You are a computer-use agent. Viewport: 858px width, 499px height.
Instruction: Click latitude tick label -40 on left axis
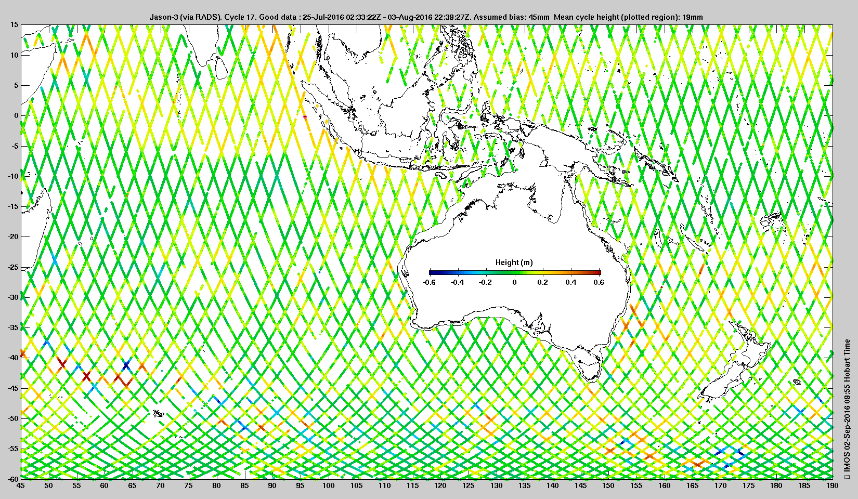(12, 358)
